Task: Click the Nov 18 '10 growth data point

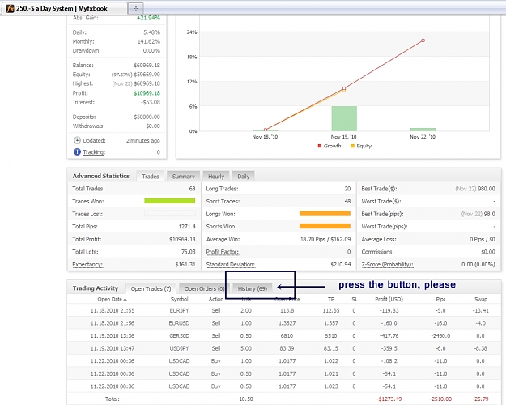Action: (266, 130)
